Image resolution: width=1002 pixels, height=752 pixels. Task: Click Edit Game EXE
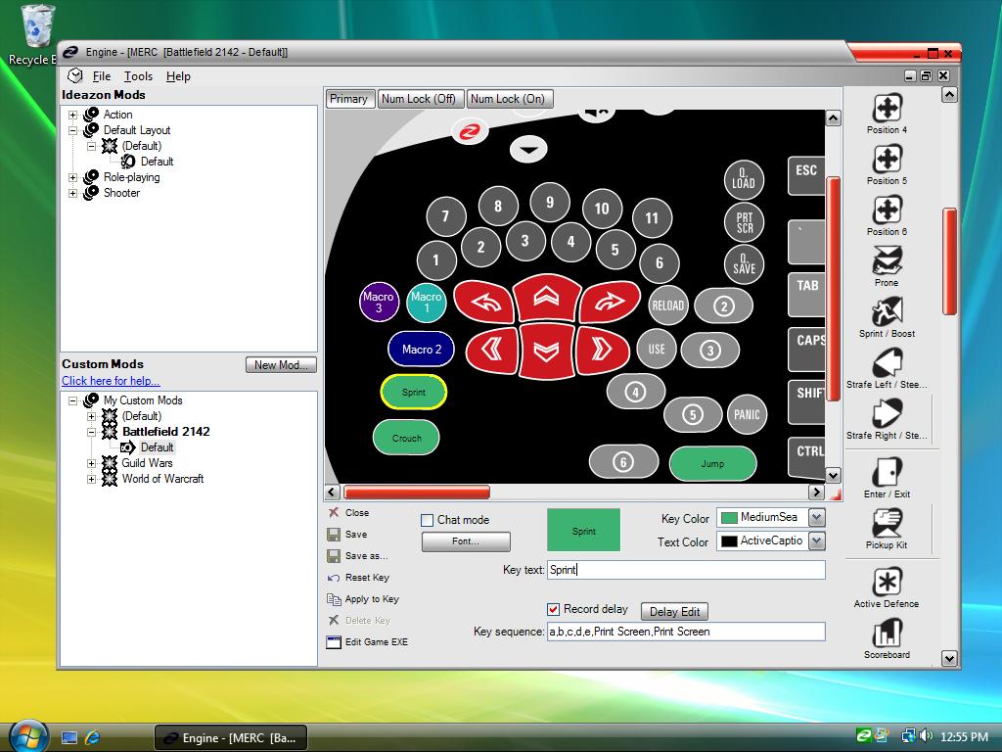pyautogui.click(x=367, y=642)
